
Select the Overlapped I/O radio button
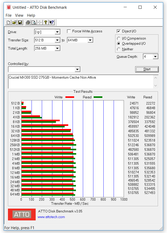click(119, 43)
